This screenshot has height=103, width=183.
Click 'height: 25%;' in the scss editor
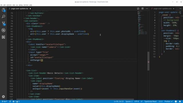click(170, 25)
